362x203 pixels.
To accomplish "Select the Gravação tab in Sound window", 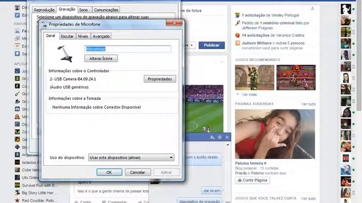I will (67, 9).
